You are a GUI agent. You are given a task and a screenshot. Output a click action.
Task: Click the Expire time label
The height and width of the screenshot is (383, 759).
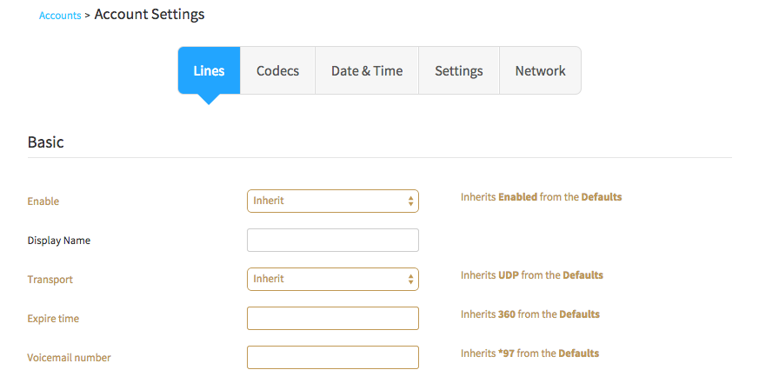click(x=53, y=319)
